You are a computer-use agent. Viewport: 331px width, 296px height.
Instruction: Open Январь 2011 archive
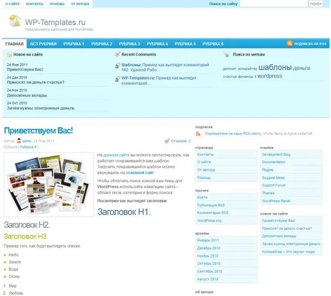click(x=208, y=240)
